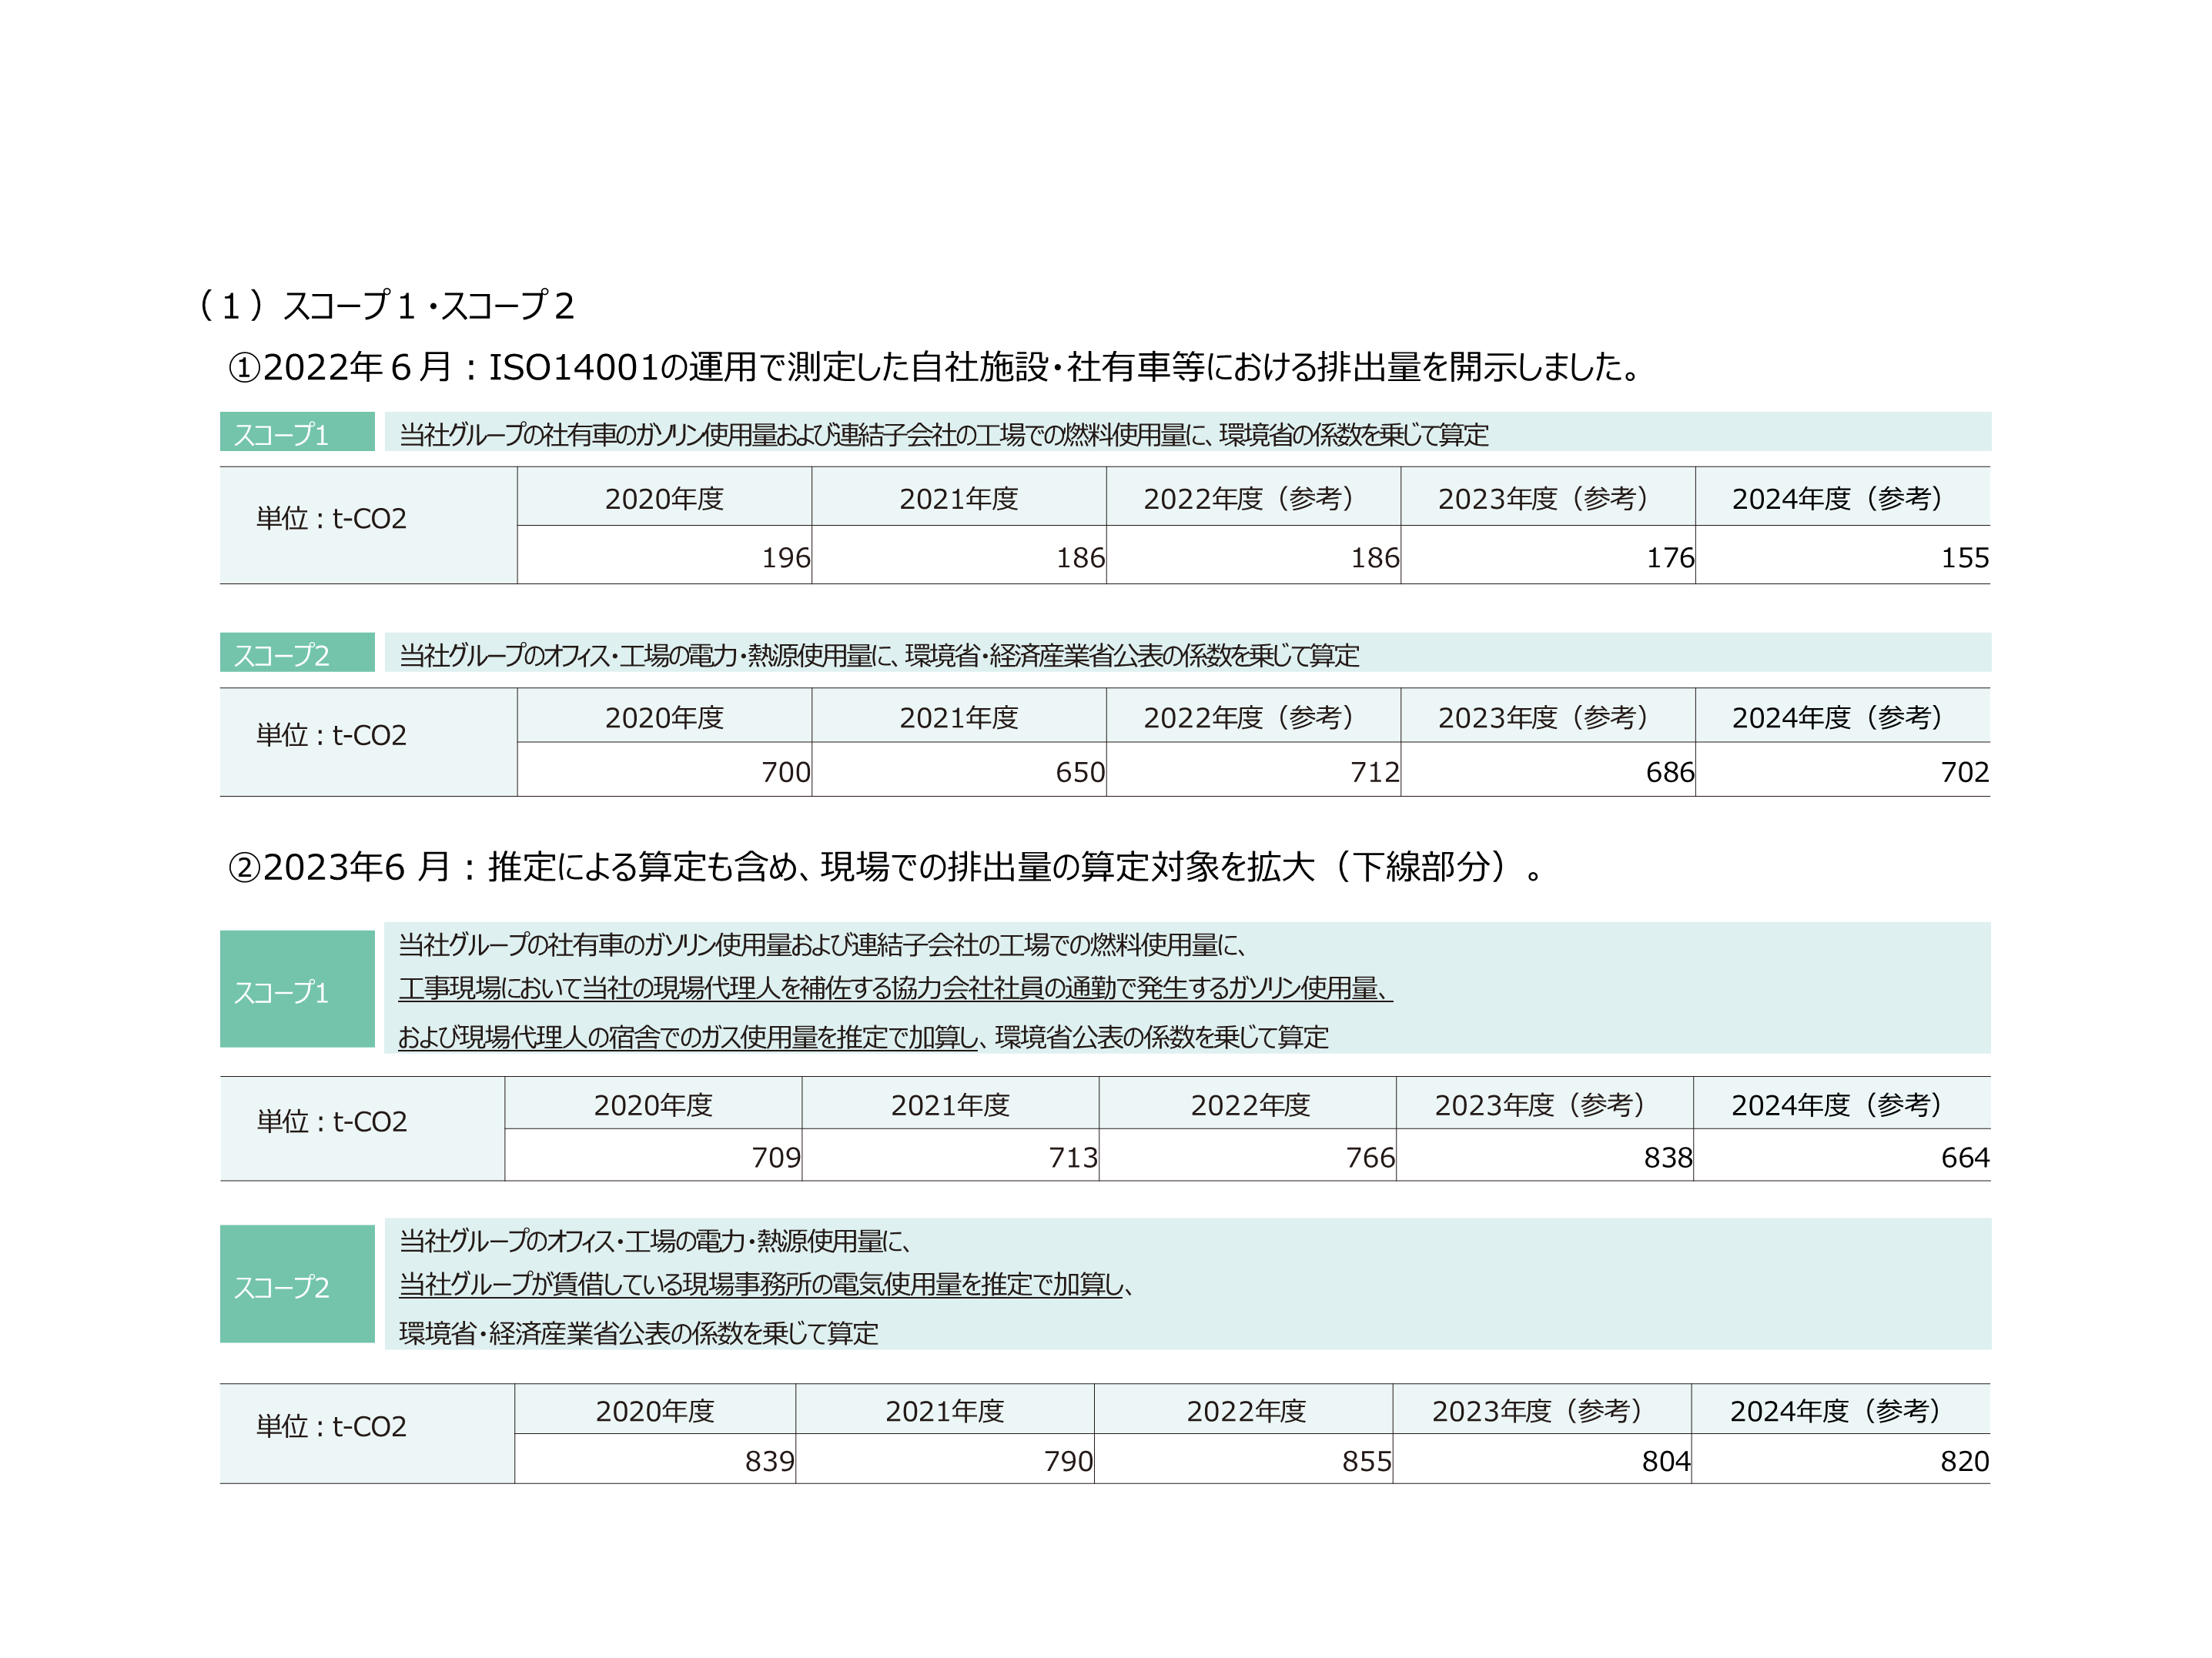Select the value 686
This screenshot has height=1658, width=2212.
1670,772
